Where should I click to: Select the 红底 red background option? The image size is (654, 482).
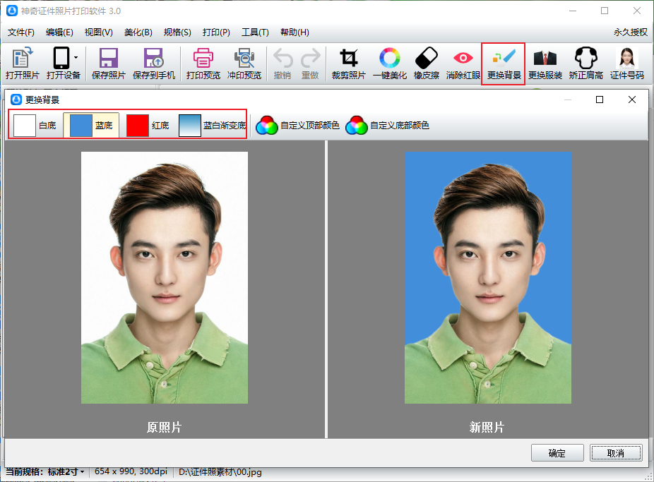point(148,126)
